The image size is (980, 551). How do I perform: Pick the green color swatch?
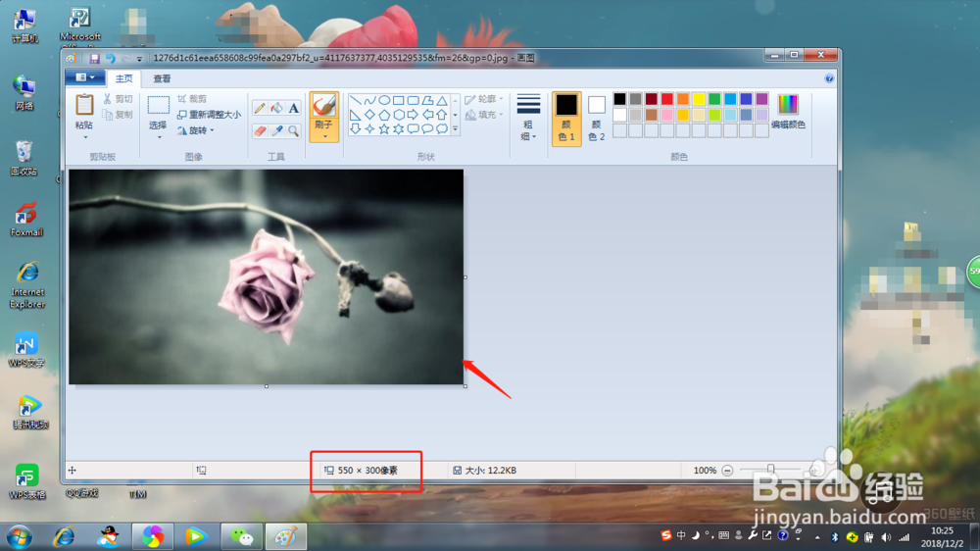tap(714, 99)
